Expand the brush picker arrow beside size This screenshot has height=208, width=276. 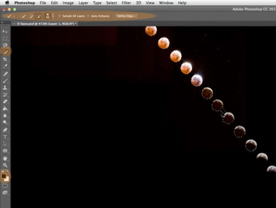click(53, 16)
